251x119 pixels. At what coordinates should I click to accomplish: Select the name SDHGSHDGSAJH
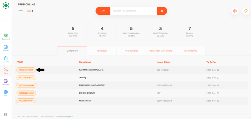click(x=87, y=93)
